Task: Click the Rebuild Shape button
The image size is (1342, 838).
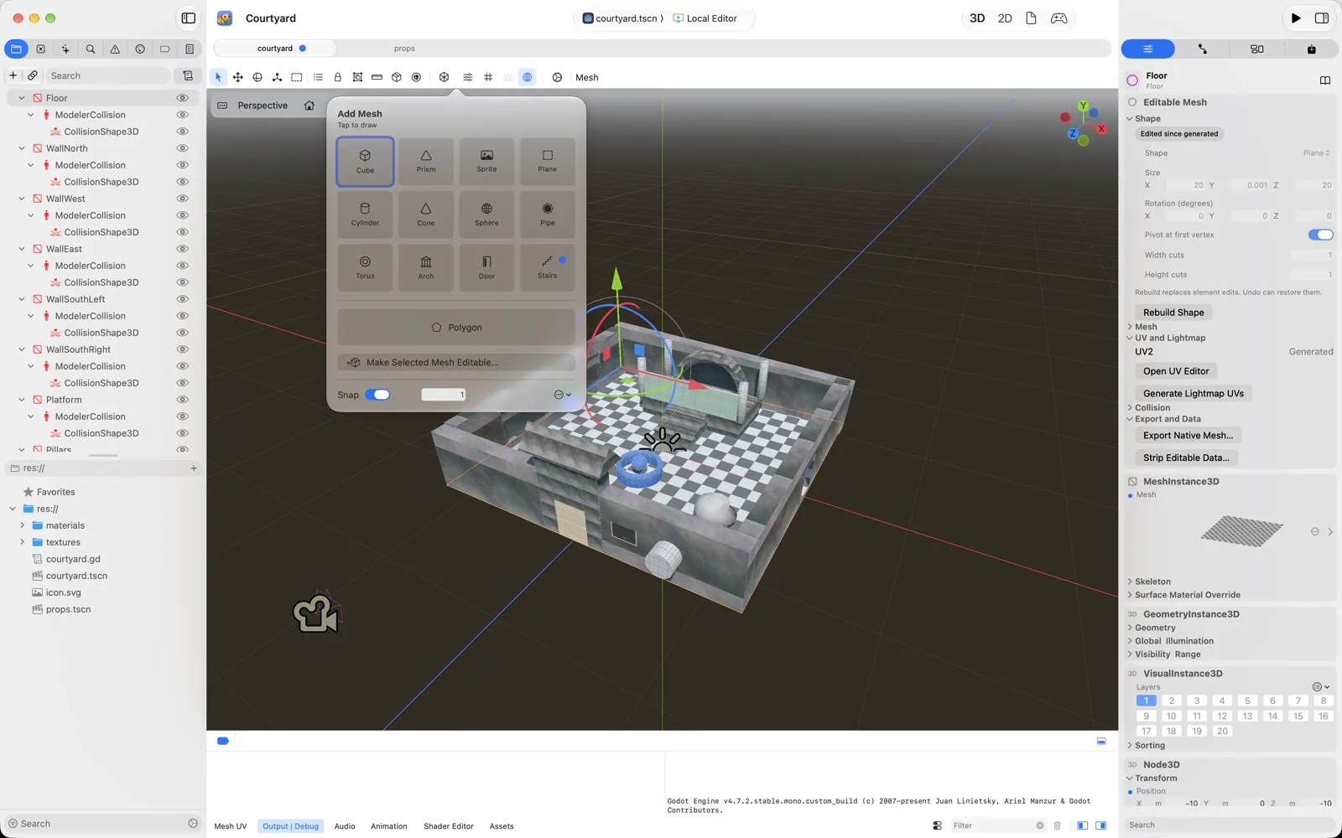Action: [x=1173, y=313]
